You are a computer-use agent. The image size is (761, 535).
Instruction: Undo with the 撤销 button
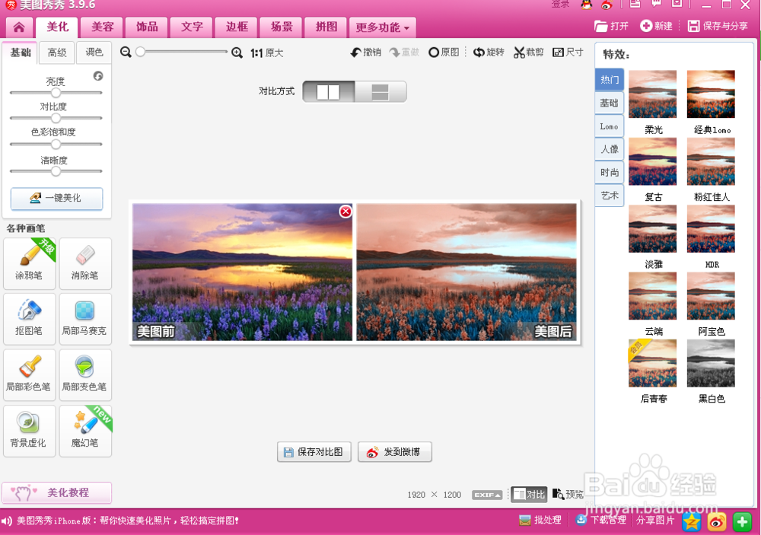366,52
